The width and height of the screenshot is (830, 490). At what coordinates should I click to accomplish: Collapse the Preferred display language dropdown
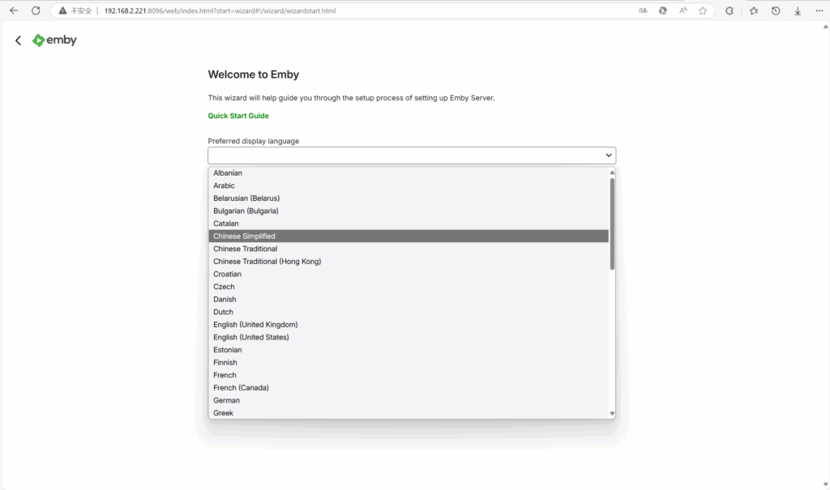coord(608,155)
